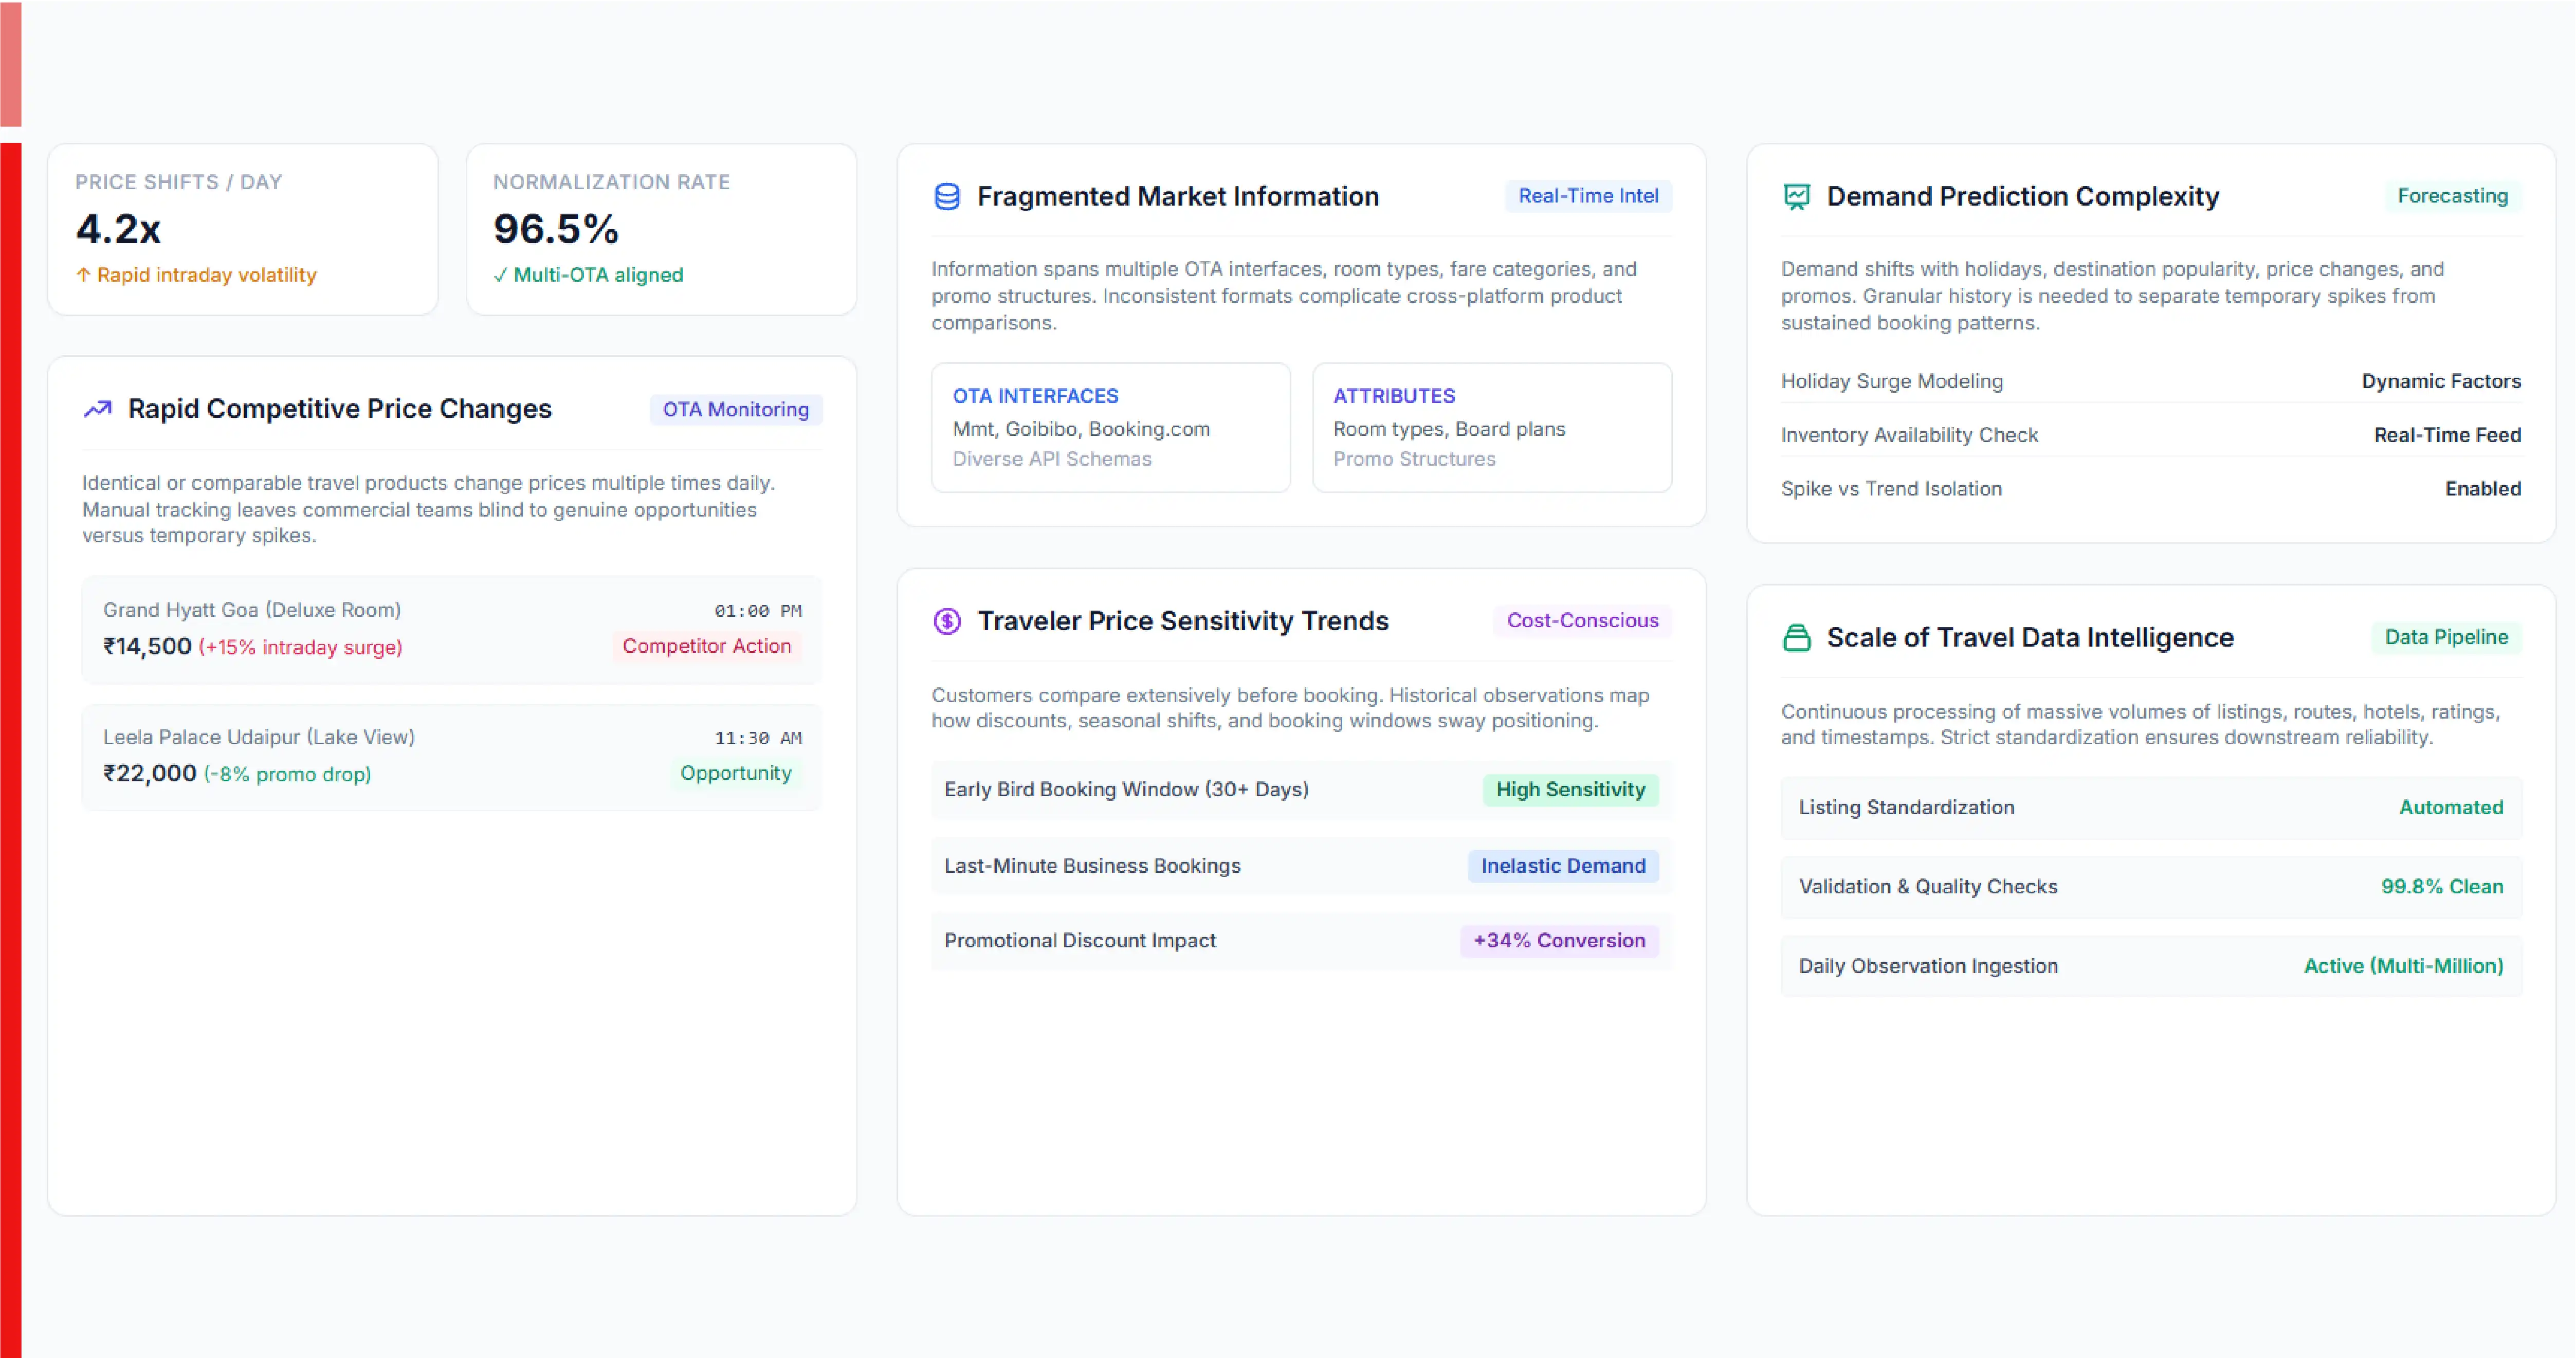Click the storage icon beside Scale of Travel Data

(1796, 638)
